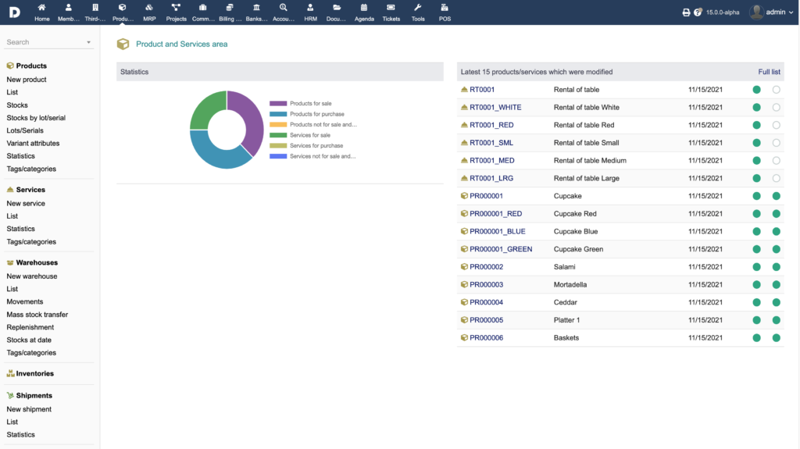
Task: Expand the Inventories sidebar section
Action: click(34, 373)
